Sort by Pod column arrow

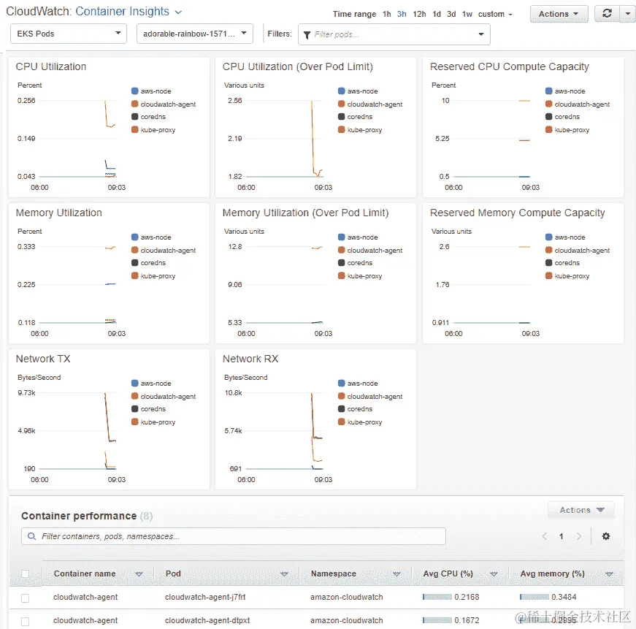(284, 574)
